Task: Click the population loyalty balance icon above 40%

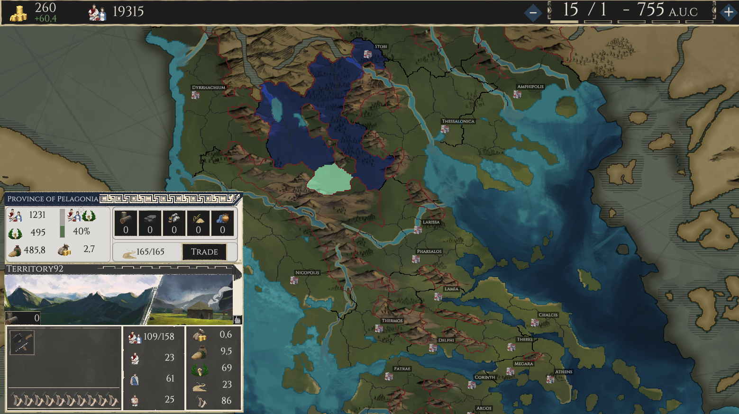Action: [81, 216]
